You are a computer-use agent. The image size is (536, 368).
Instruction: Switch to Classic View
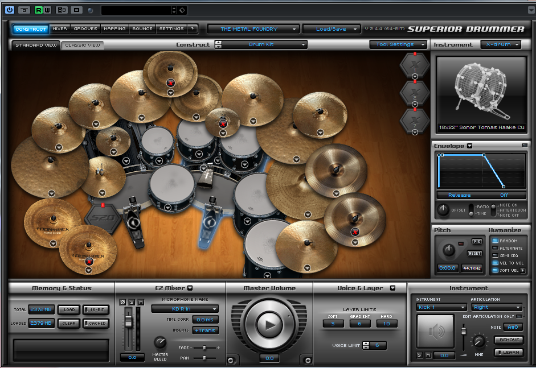pyautogui.click(x=83, y=45)
